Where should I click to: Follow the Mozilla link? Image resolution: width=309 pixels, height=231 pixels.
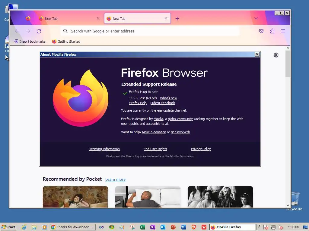tap(158, 119)
